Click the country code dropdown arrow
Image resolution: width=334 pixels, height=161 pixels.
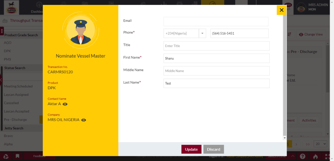pos(202,34)
